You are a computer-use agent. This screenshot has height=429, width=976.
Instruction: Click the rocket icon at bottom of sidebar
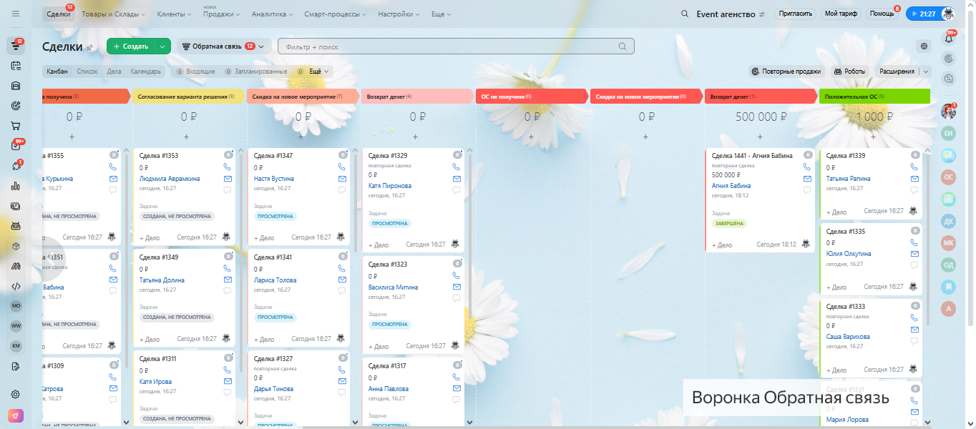point(16,416)
